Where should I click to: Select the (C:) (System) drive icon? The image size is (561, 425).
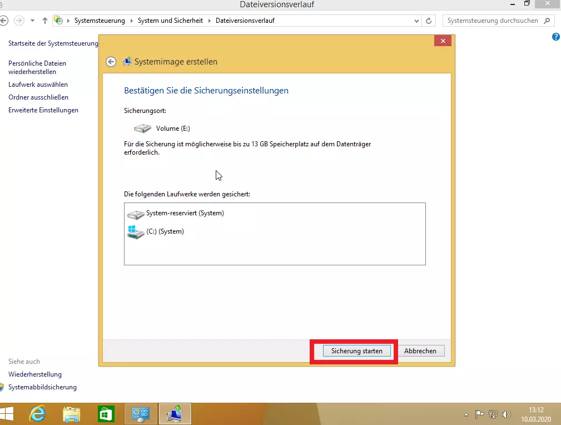(x=136, y=232)
